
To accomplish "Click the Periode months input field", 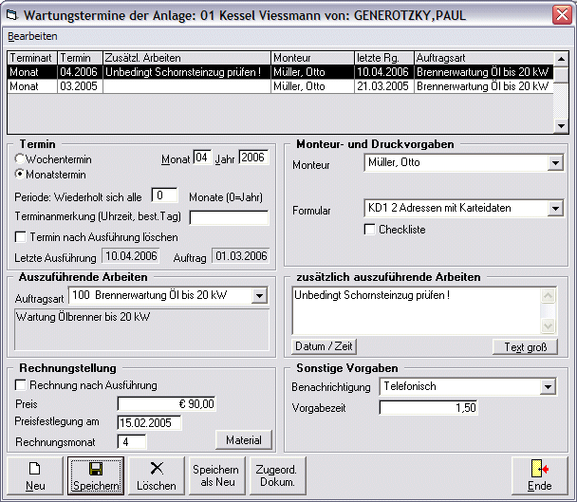I will (164, 195).
